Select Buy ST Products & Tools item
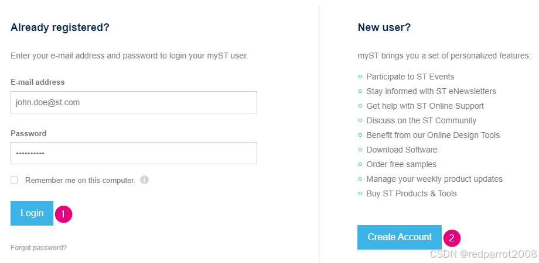Screen dimensions: 539x263 point(411,193)
